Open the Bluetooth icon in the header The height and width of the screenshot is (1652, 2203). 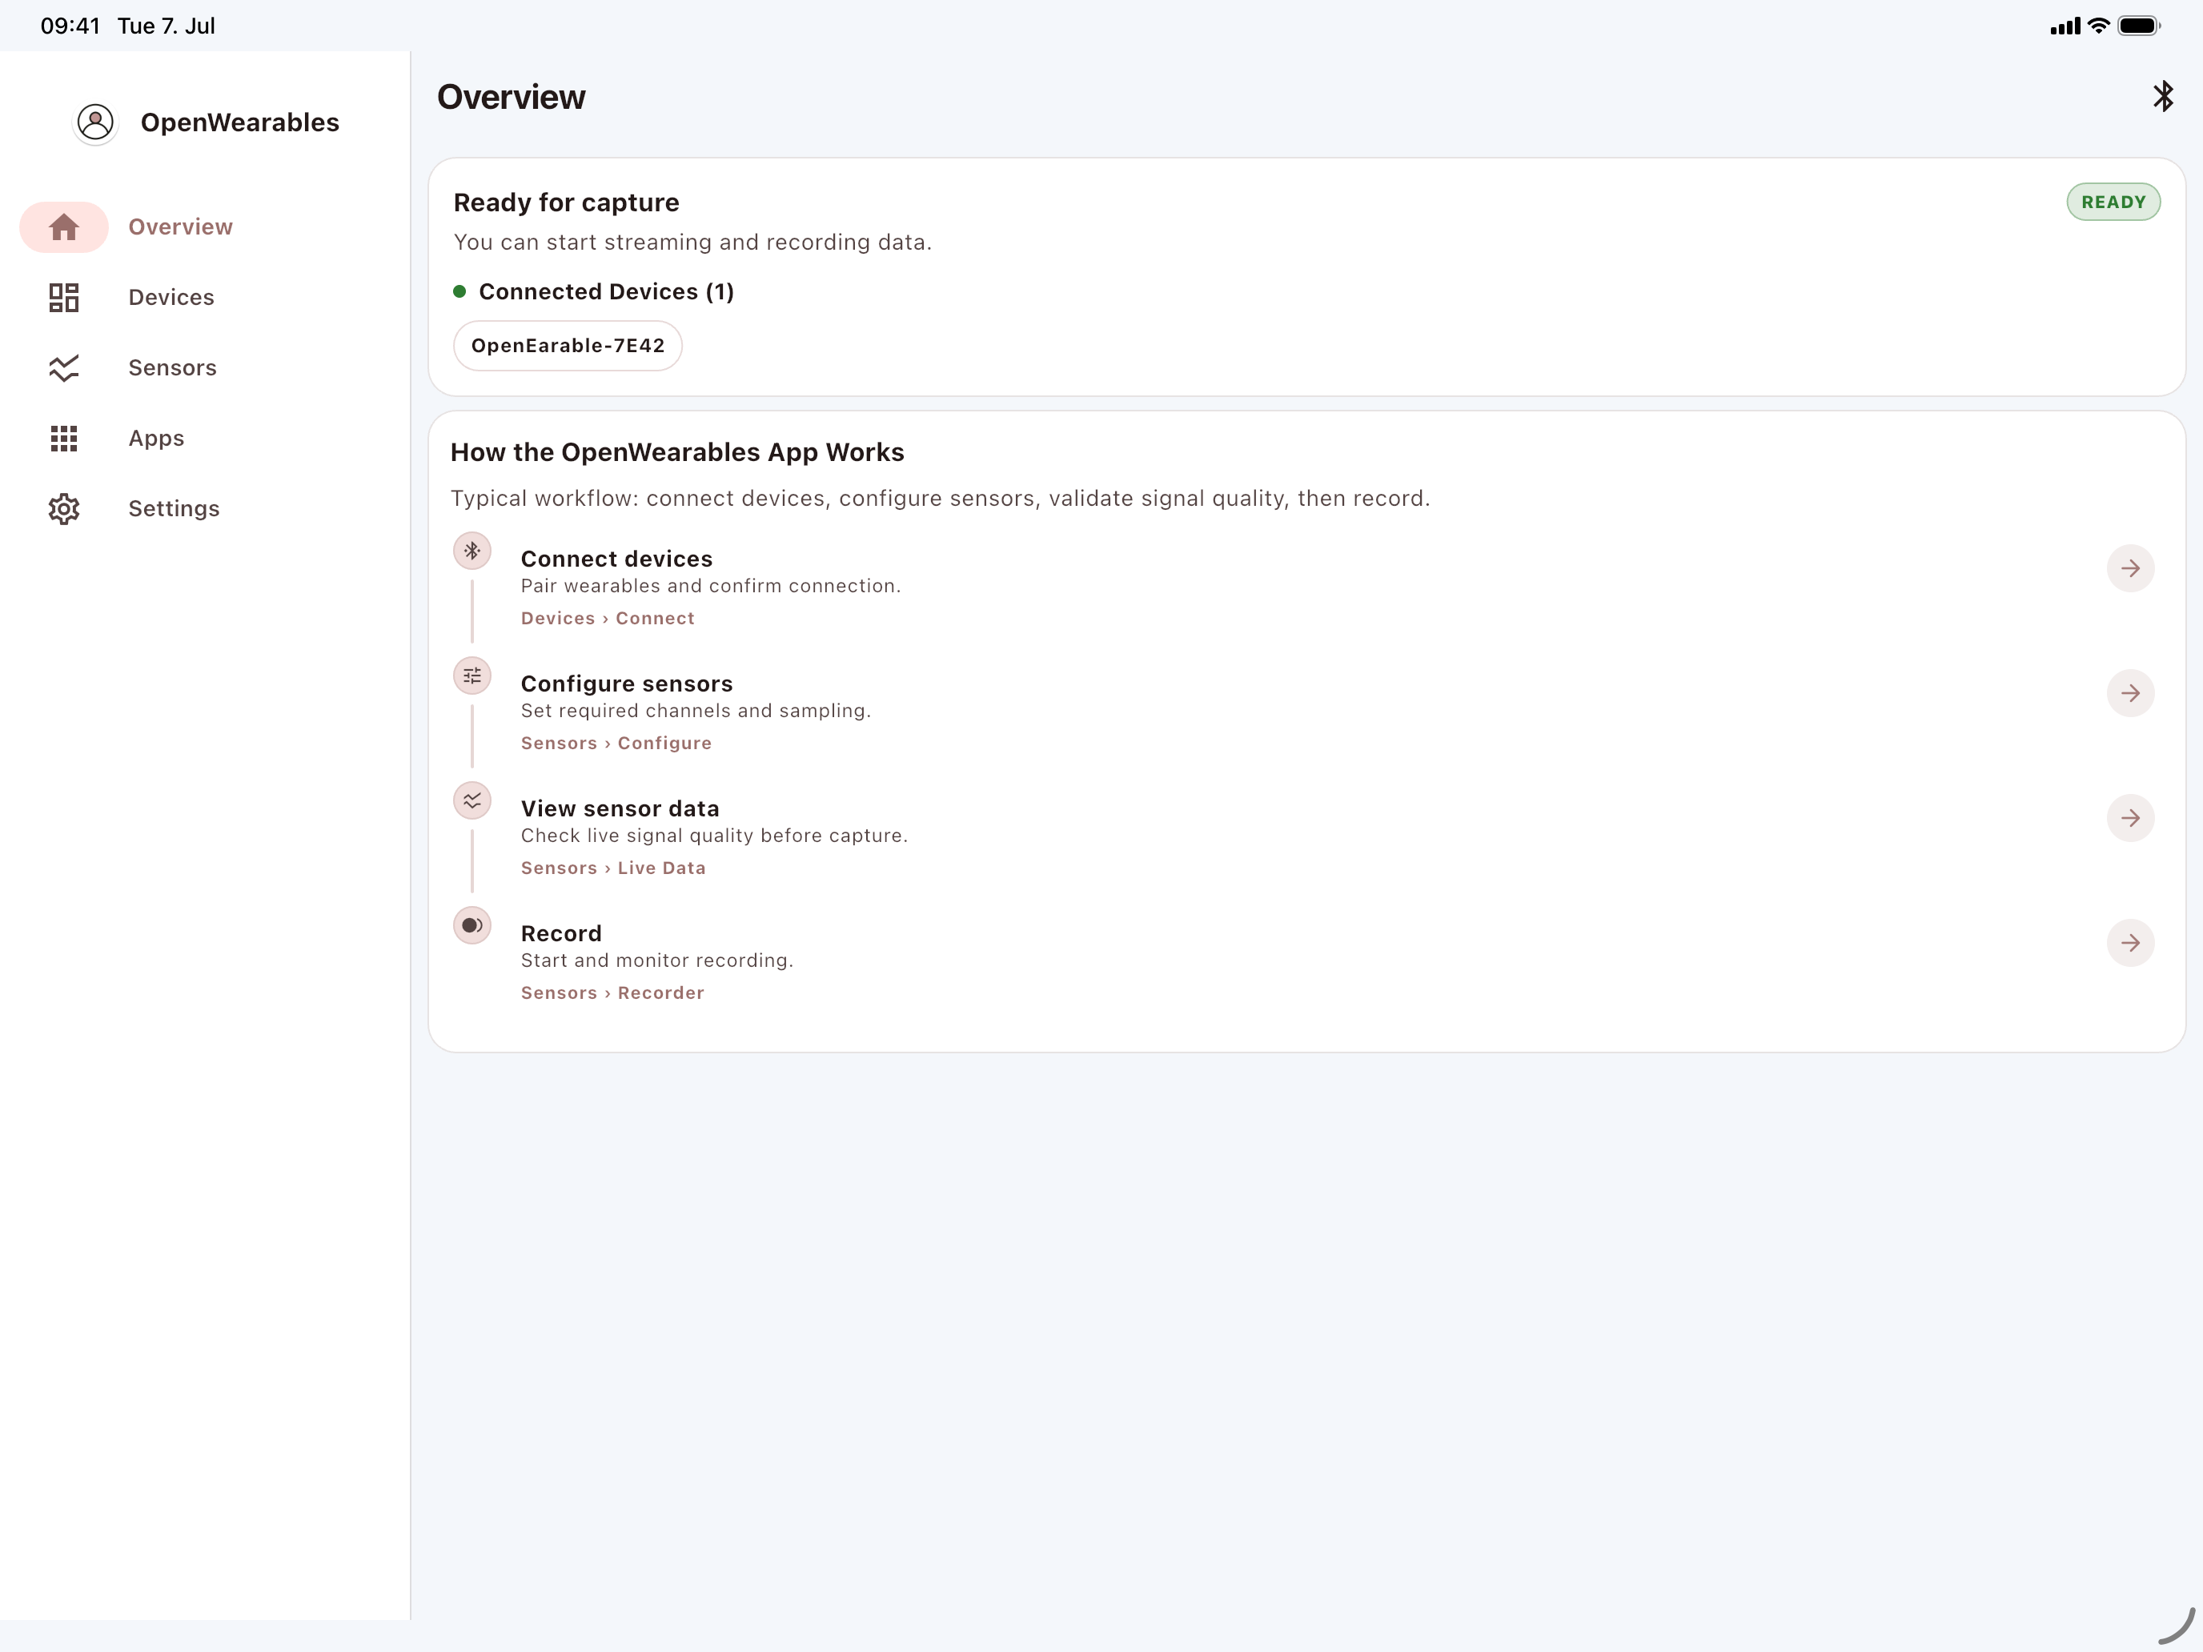pyautogui.click(x=2162, y=97)
